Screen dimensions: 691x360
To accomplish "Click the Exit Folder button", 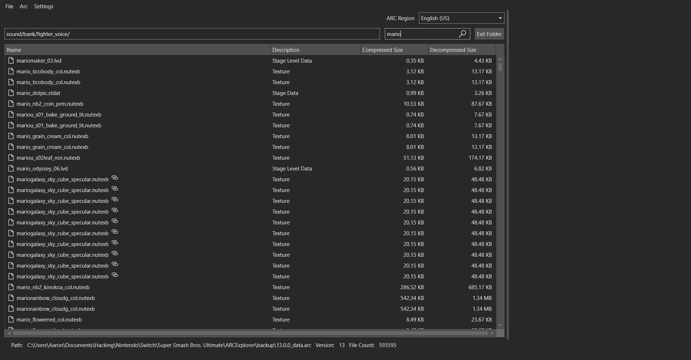I will point(489,34).
